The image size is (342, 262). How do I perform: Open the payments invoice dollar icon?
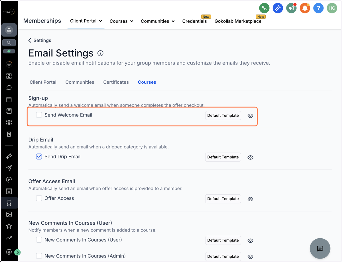point(9,134)
